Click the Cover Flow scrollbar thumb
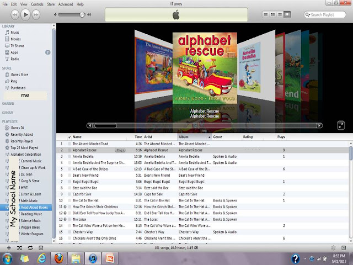353x265 pixels. [x=105, y=125]
